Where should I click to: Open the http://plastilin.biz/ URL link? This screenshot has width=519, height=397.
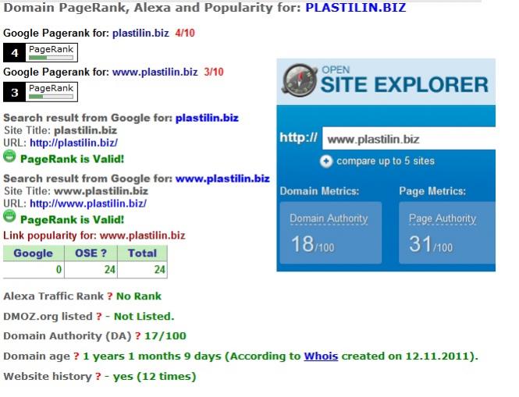[x=73, y=143]
